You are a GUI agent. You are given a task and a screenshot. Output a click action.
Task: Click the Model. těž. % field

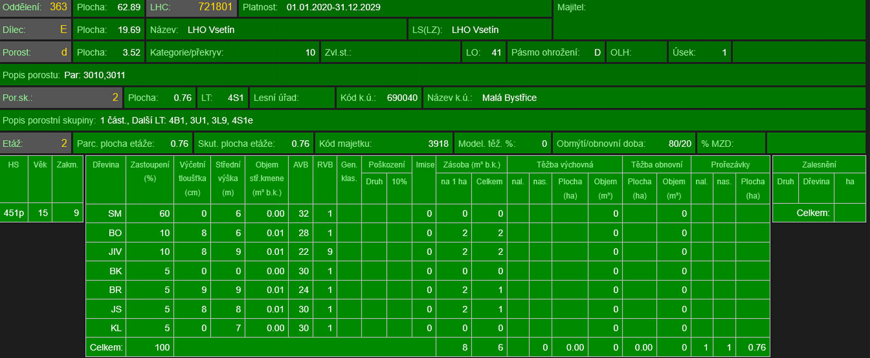503,143
